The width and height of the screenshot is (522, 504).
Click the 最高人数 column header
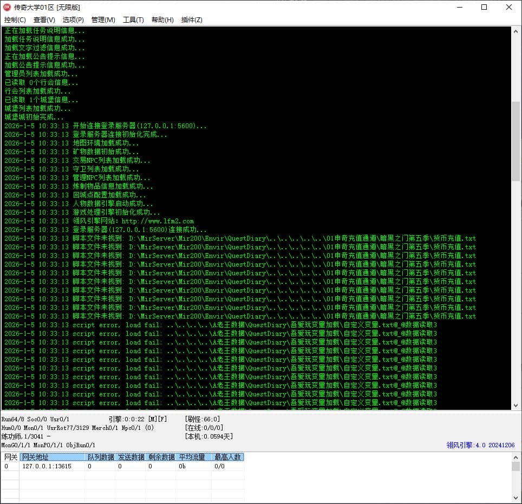point(228,457)
